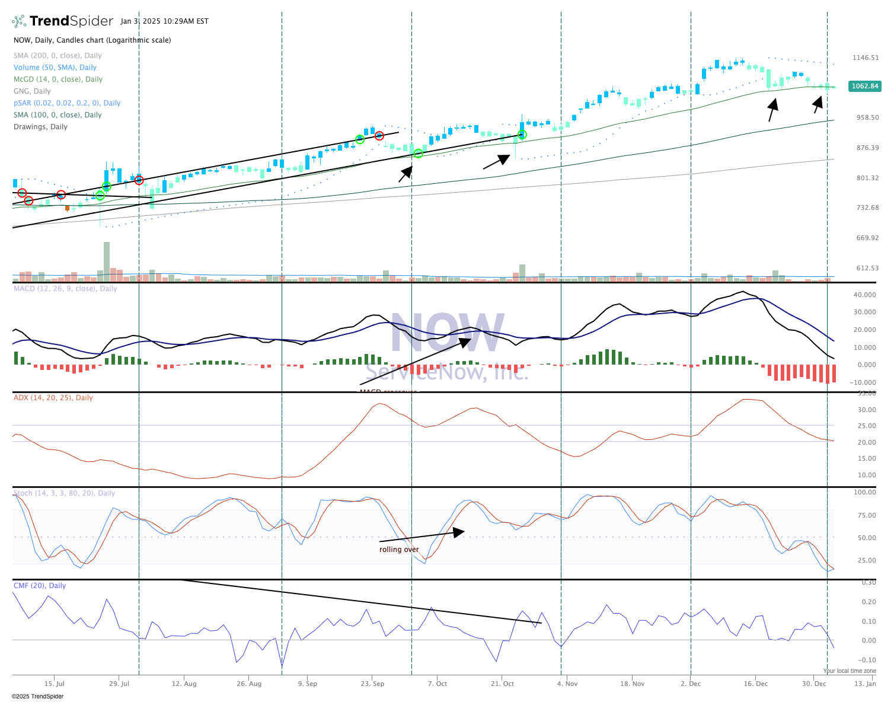This screenshot has width=894, height=702.
Task: Click the 1062.84 current price tag
Action: coord(865,86)
